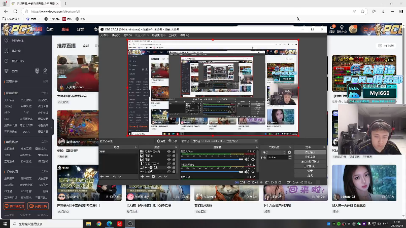
Task: Mute the second audio mixer channel
Action: (x=247, y=172)
